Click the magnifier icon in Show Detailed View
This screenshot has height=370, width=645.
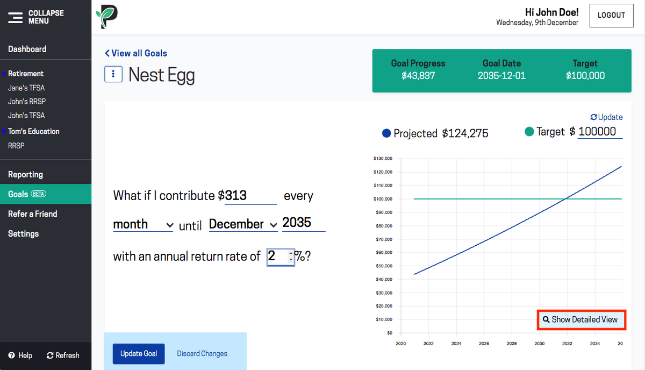tap(546, 319)
